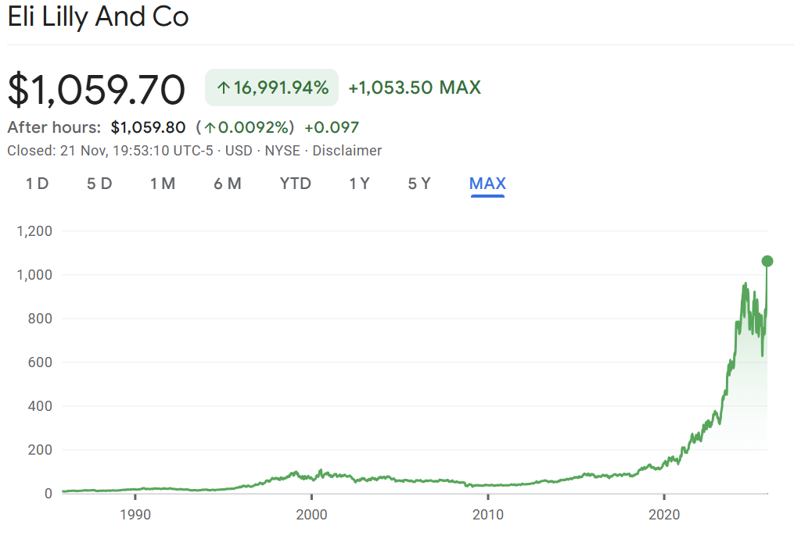Show the 1 M chart range
Viewport: 794px width, 539px height.
pyautogui.click(x=163, y=184)
